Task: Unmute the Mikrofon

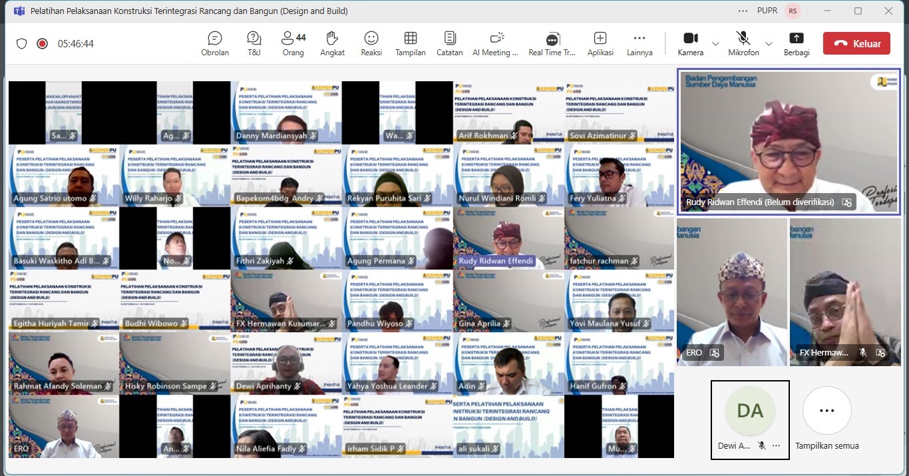Action: [x=743, y=43]
